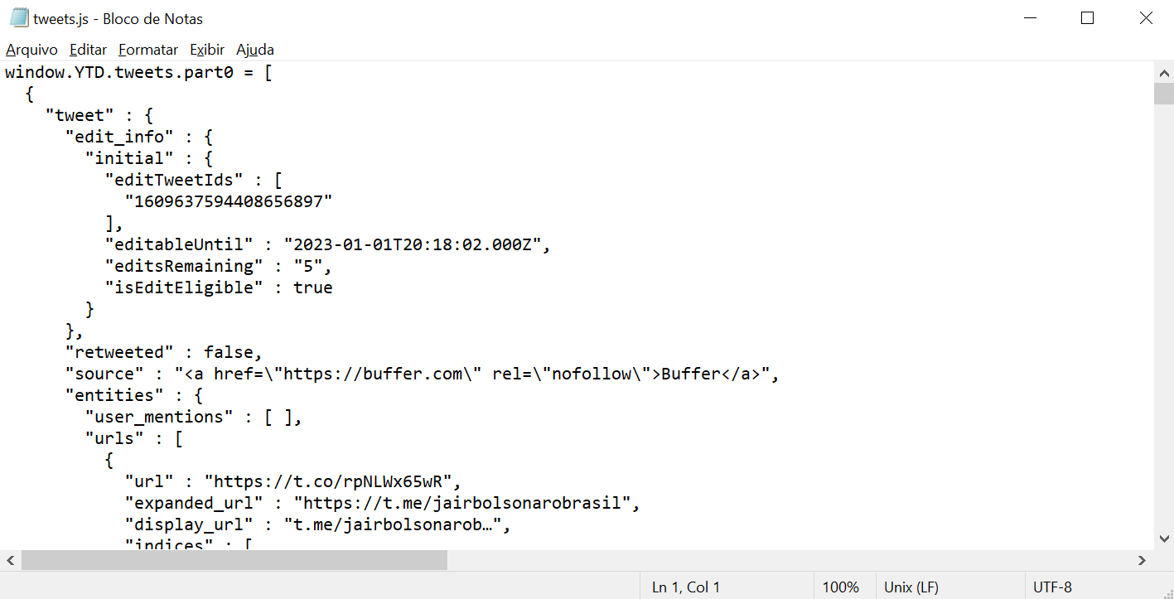1174x599 pixels.
Task: Close the Notepad window
Action: click(x=1146, y=17)
